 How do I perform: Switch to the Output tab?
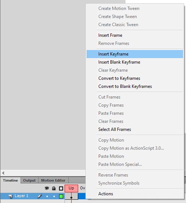coord(29,180)
